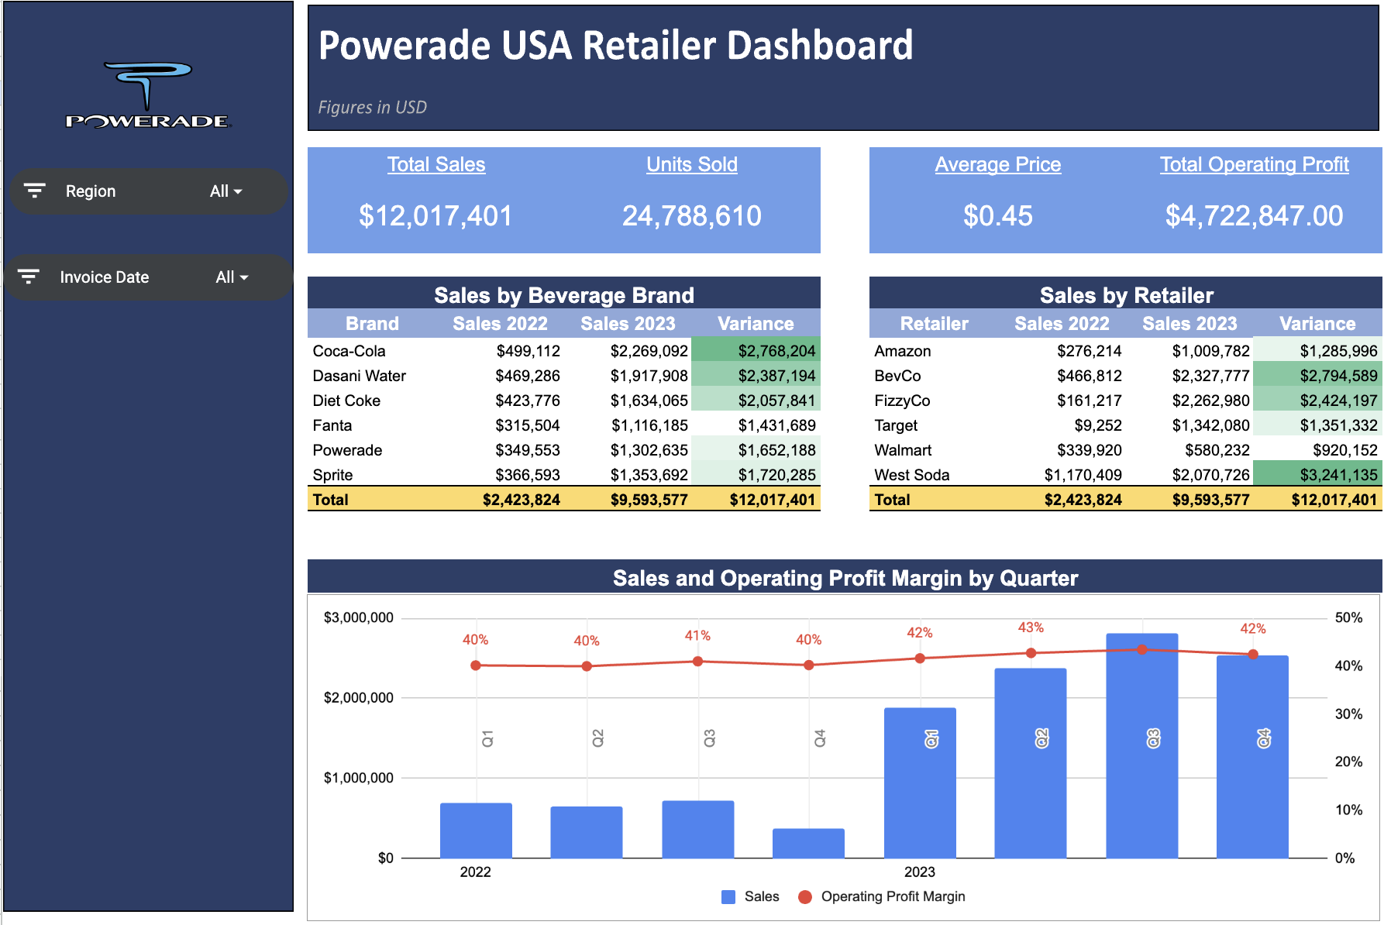Click the 2022 Q4 sales bar

[x=808, y=843]
